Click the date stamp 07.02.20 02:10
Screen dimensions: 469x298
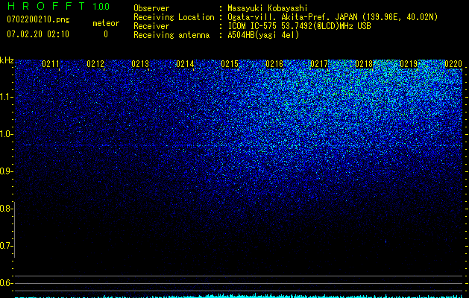(x=38, y=34)
